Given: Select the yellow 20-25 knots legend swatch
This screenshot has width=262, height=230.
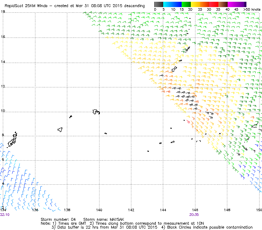Looking at the screenshot, I should [195, 4].
